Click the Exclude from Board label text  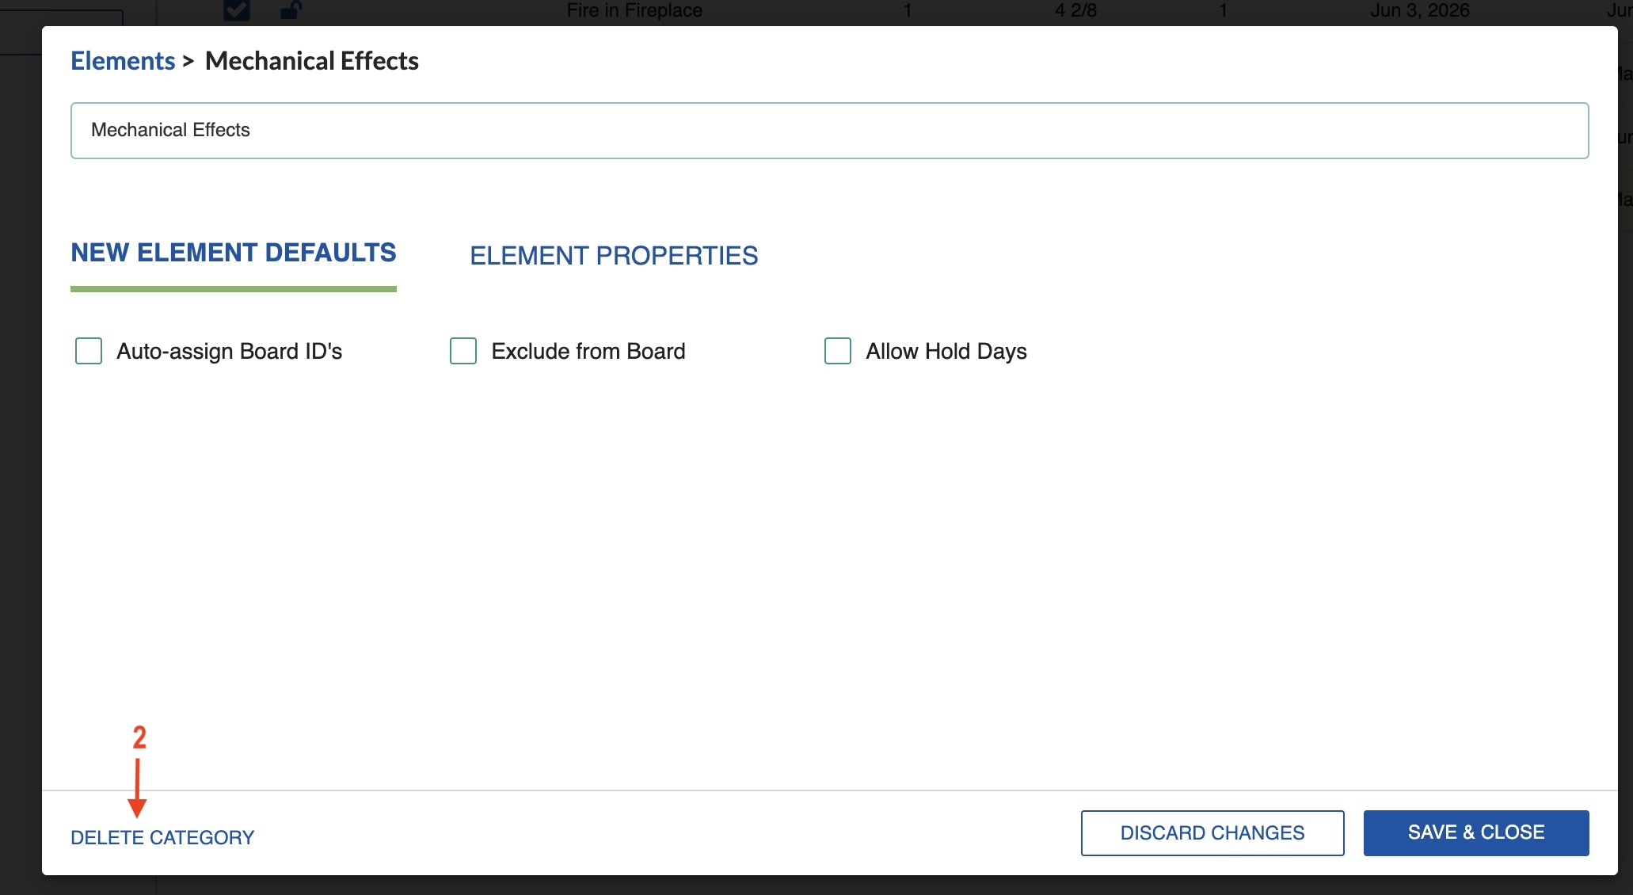point(588,351)
